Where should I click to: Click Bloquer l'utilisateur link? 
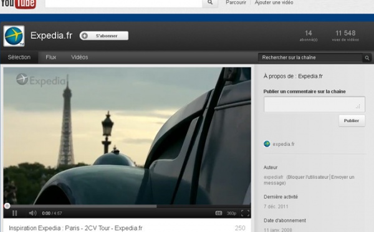pos(308,177)
